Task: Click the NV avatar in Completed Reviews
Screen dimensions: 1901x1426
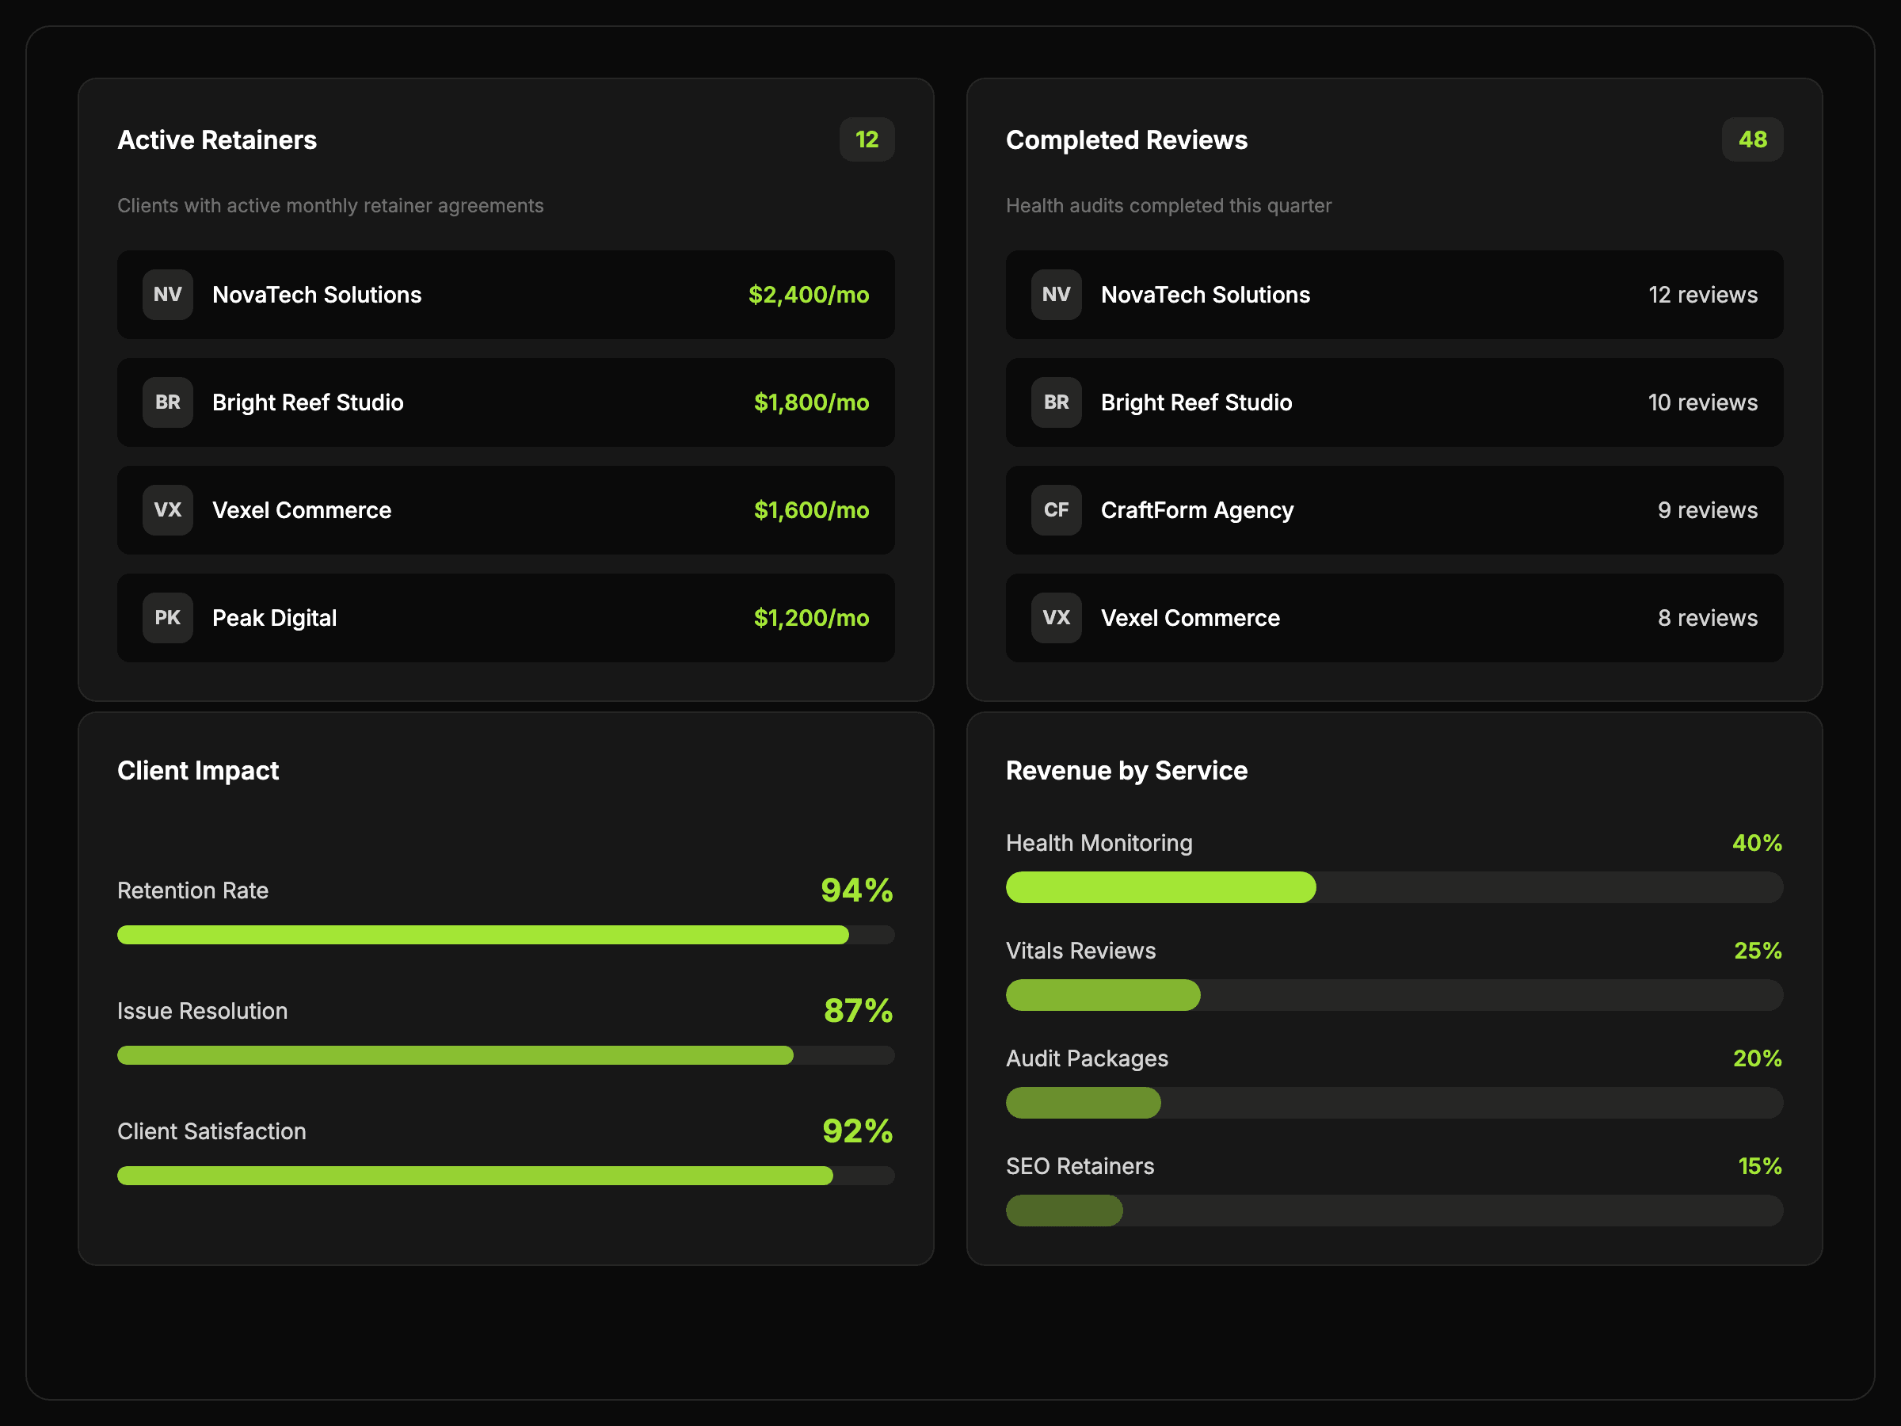Action: [x=1056, y=295]
